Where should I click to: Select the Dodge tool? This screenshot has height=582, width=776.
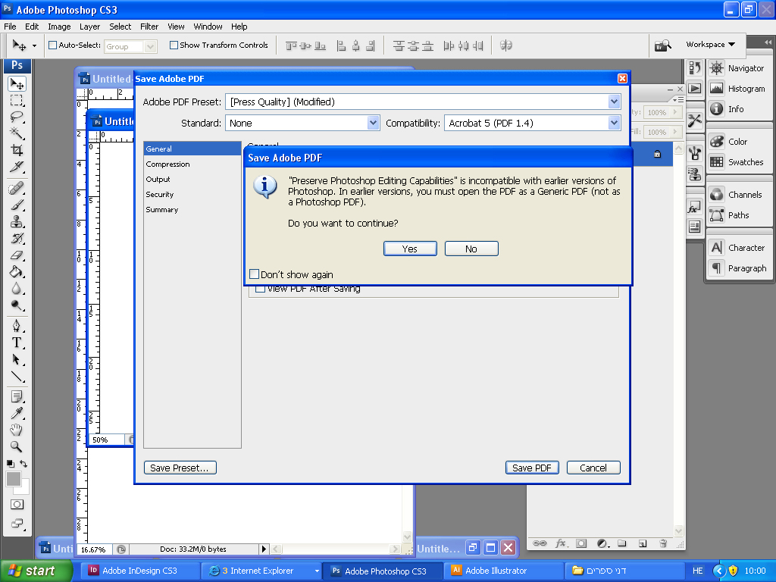(17, 305)
